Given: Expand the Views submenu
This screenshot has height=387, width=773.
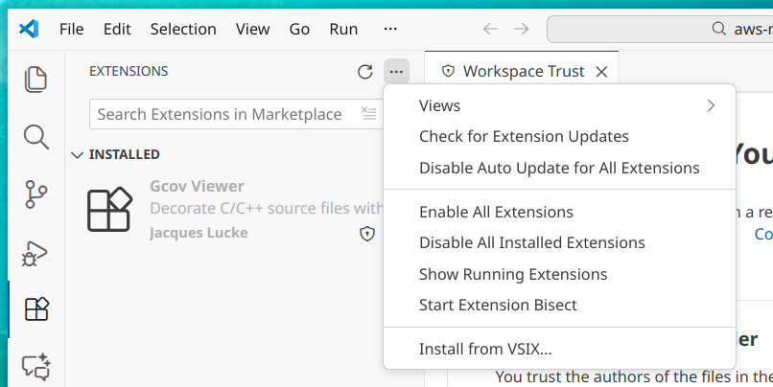Looking at the screenshot, I should point(567,105).
